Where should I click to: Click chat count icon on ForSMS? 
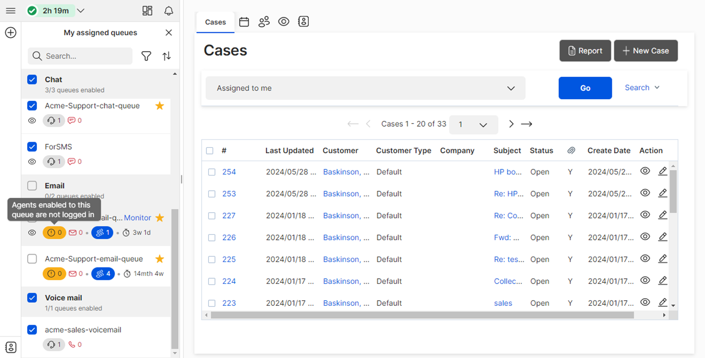[x=72, y=162]
